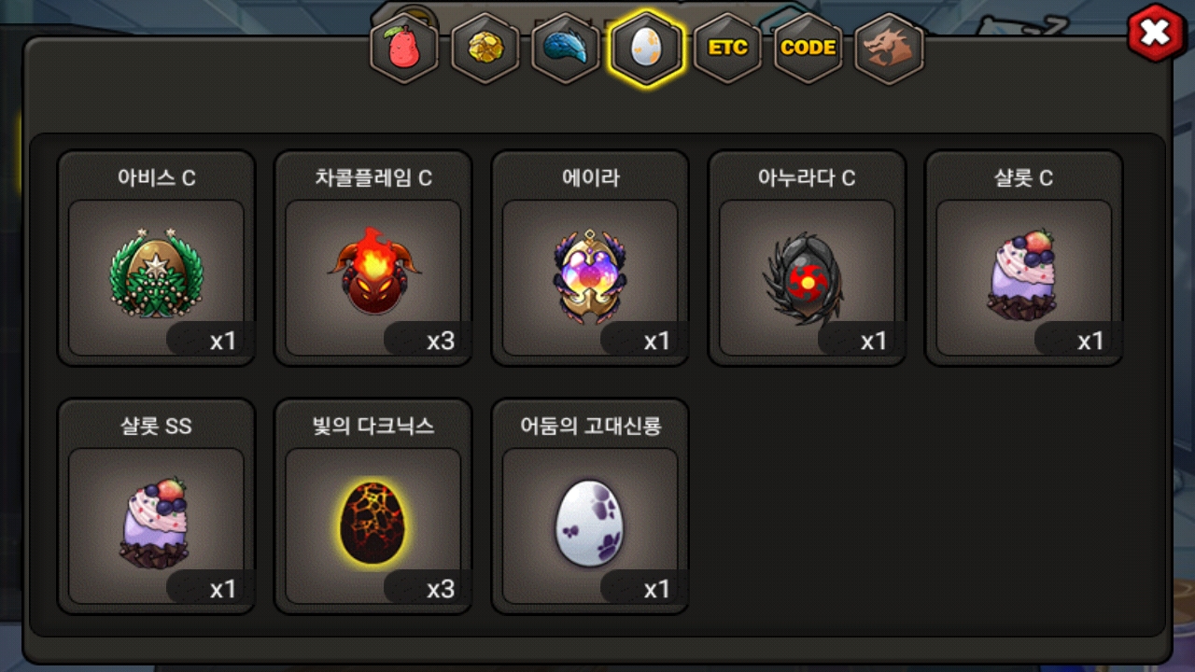Choose the 어둠의 고대신룡 spotted egg

[x=590, y=507]
